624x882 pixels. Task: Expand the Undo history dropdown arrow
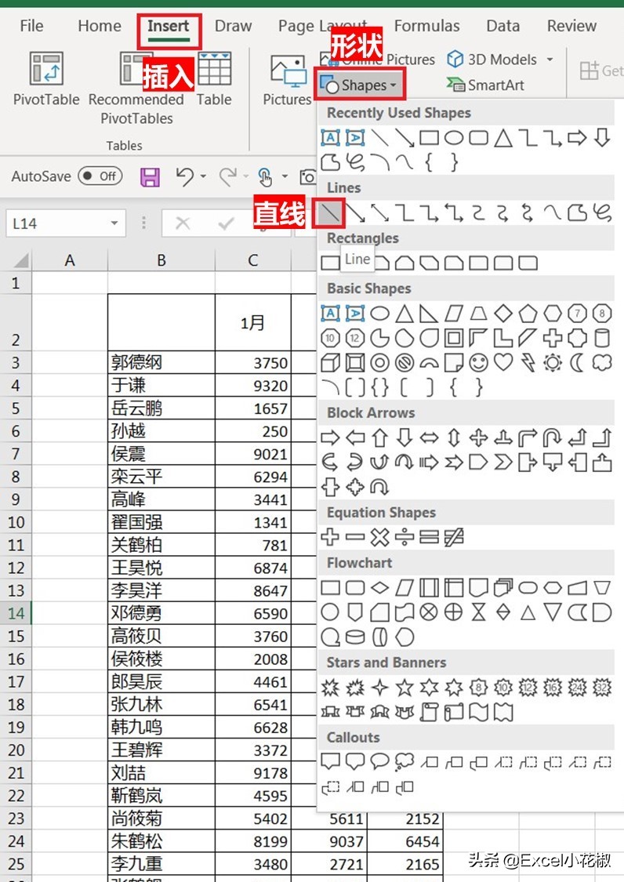[203, 176]
